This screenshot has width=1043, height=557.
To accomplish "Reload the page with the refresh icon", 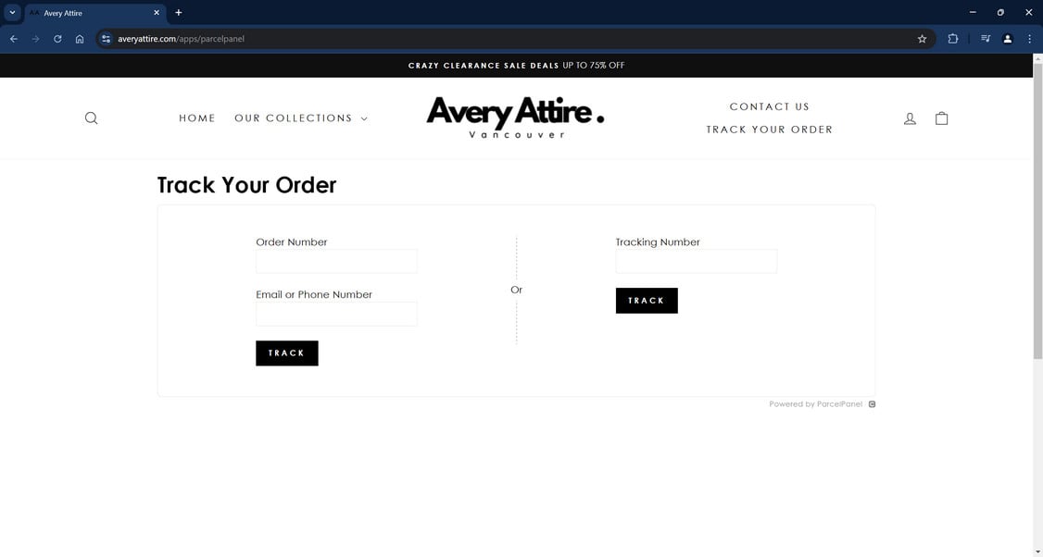I will tap(57, 39).
